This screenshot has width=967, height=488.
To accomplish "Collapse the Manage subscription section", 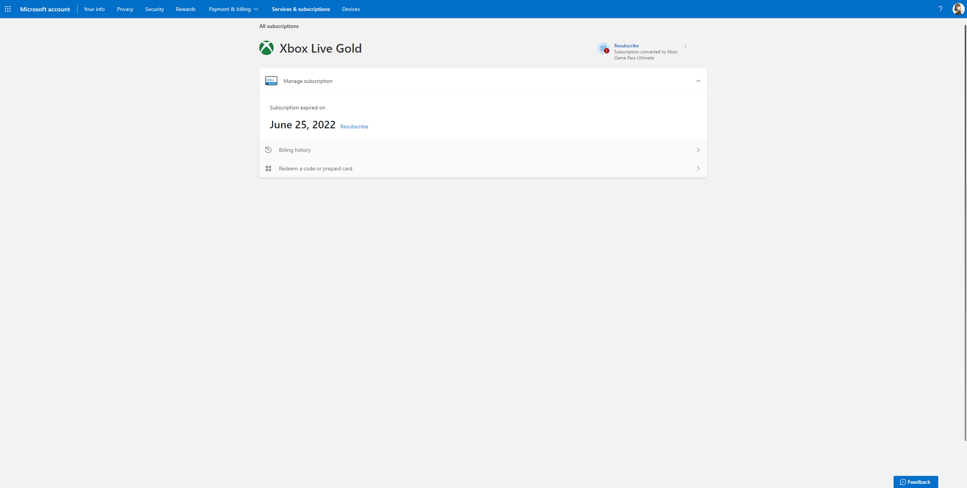I will tap(698, 81).
